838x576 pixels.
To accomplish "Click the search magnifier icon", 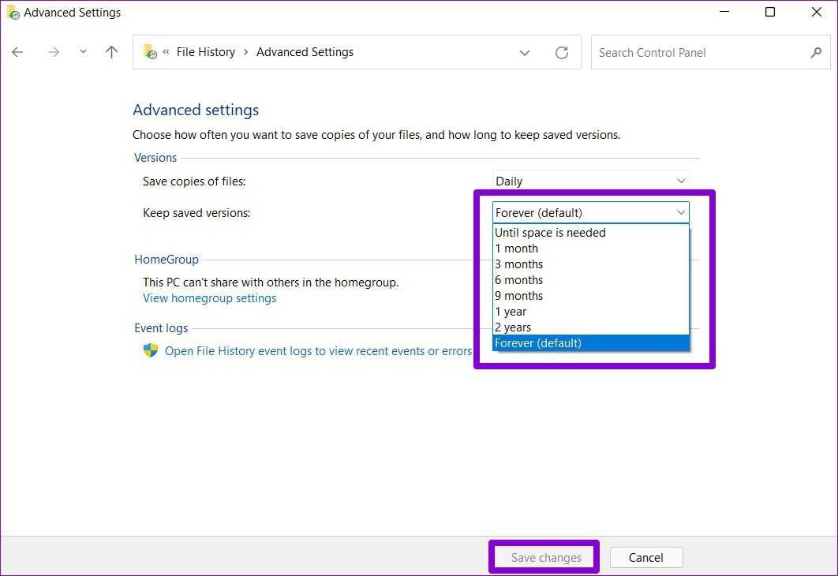I will tap(816, 53).
